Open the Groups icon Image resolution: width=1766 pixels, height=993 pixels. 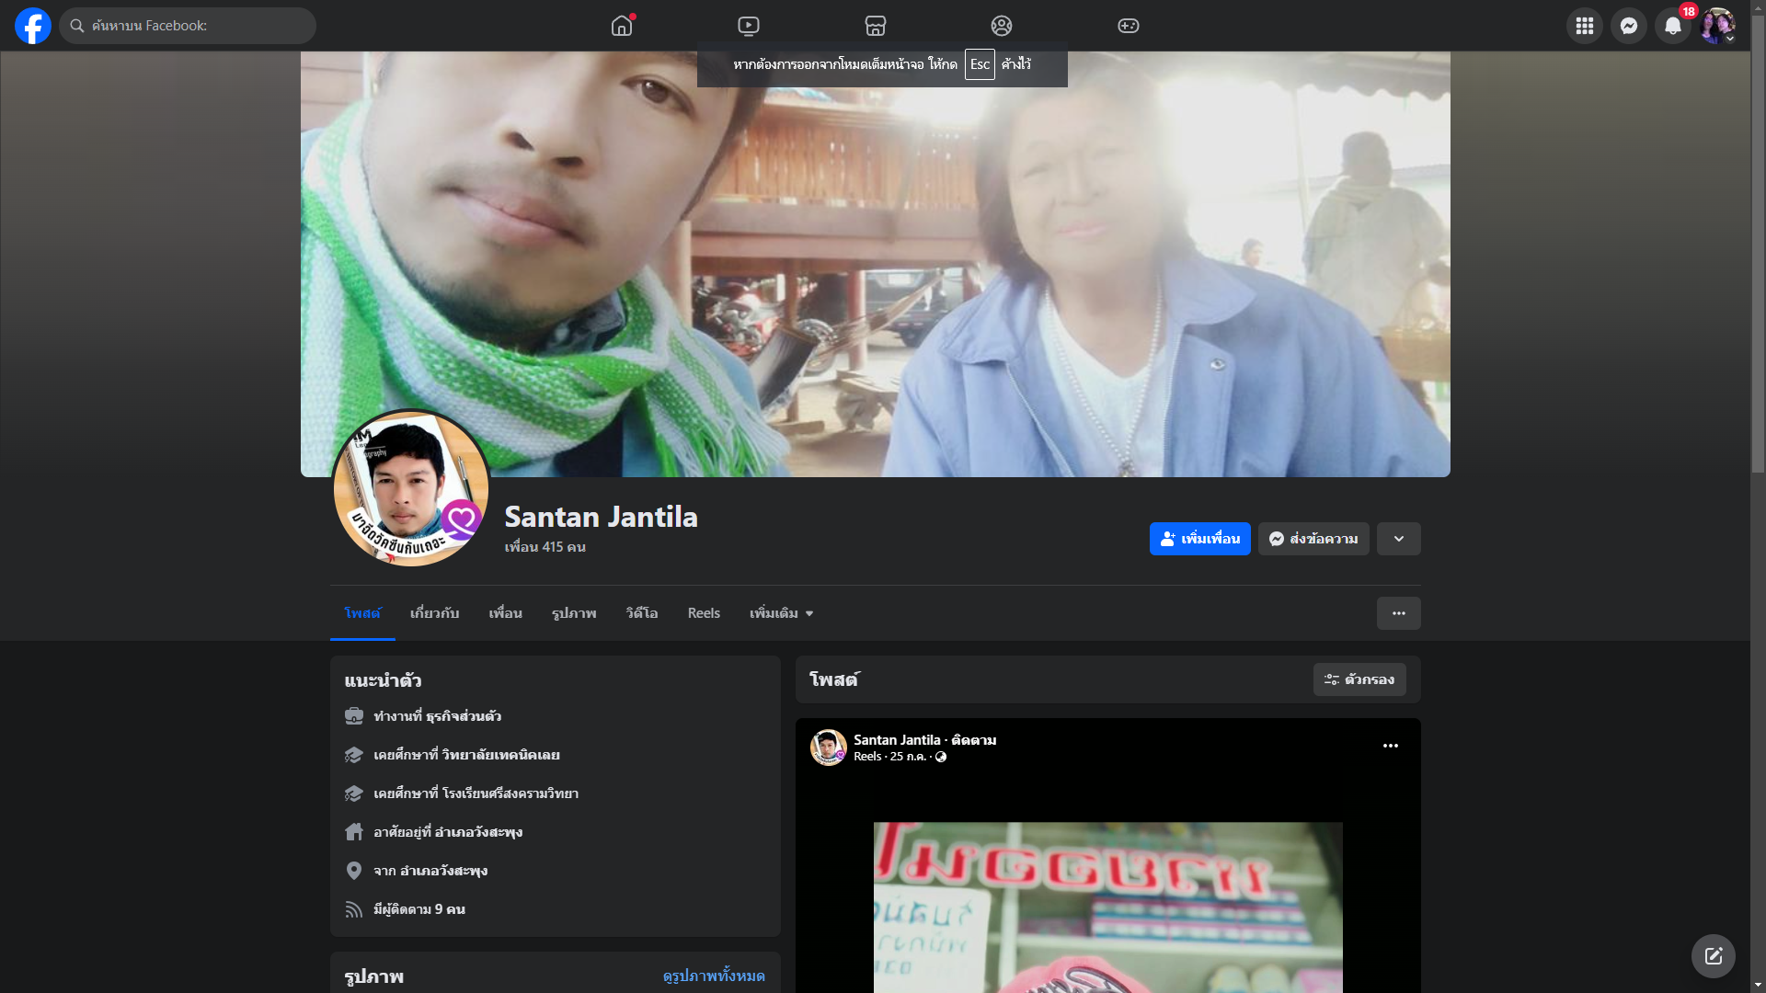point(1002,26)
